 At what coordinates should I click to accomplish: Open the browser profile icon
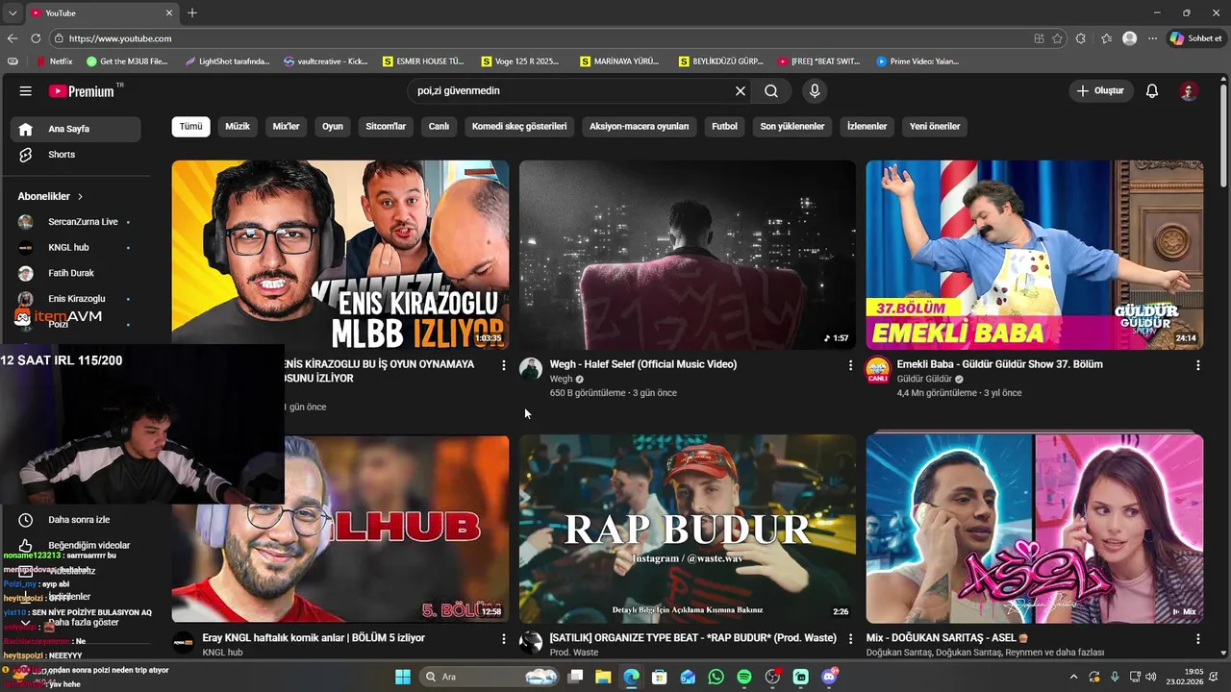coord(1130,38)
